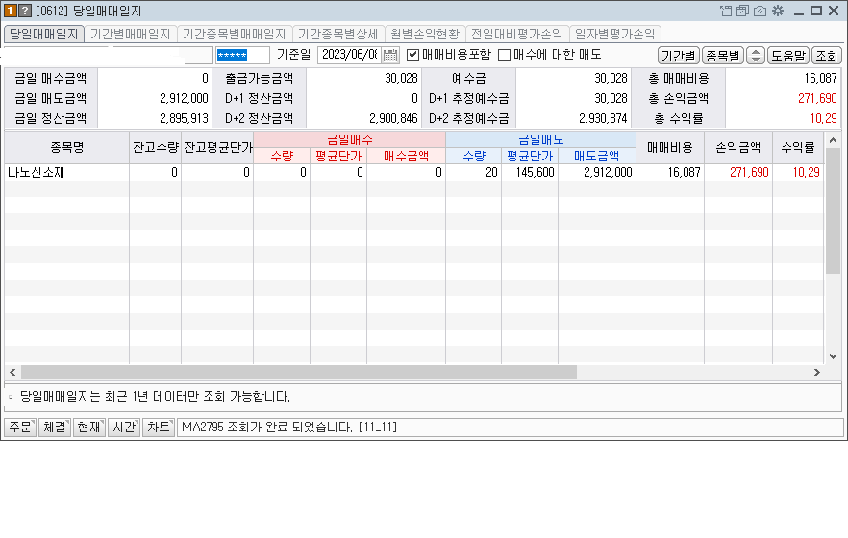Click the 16,087 cost cell in 나노신소재 row
Image resolution: width=848 pixels, height=538 pixels.
click(x=670, y=173)
